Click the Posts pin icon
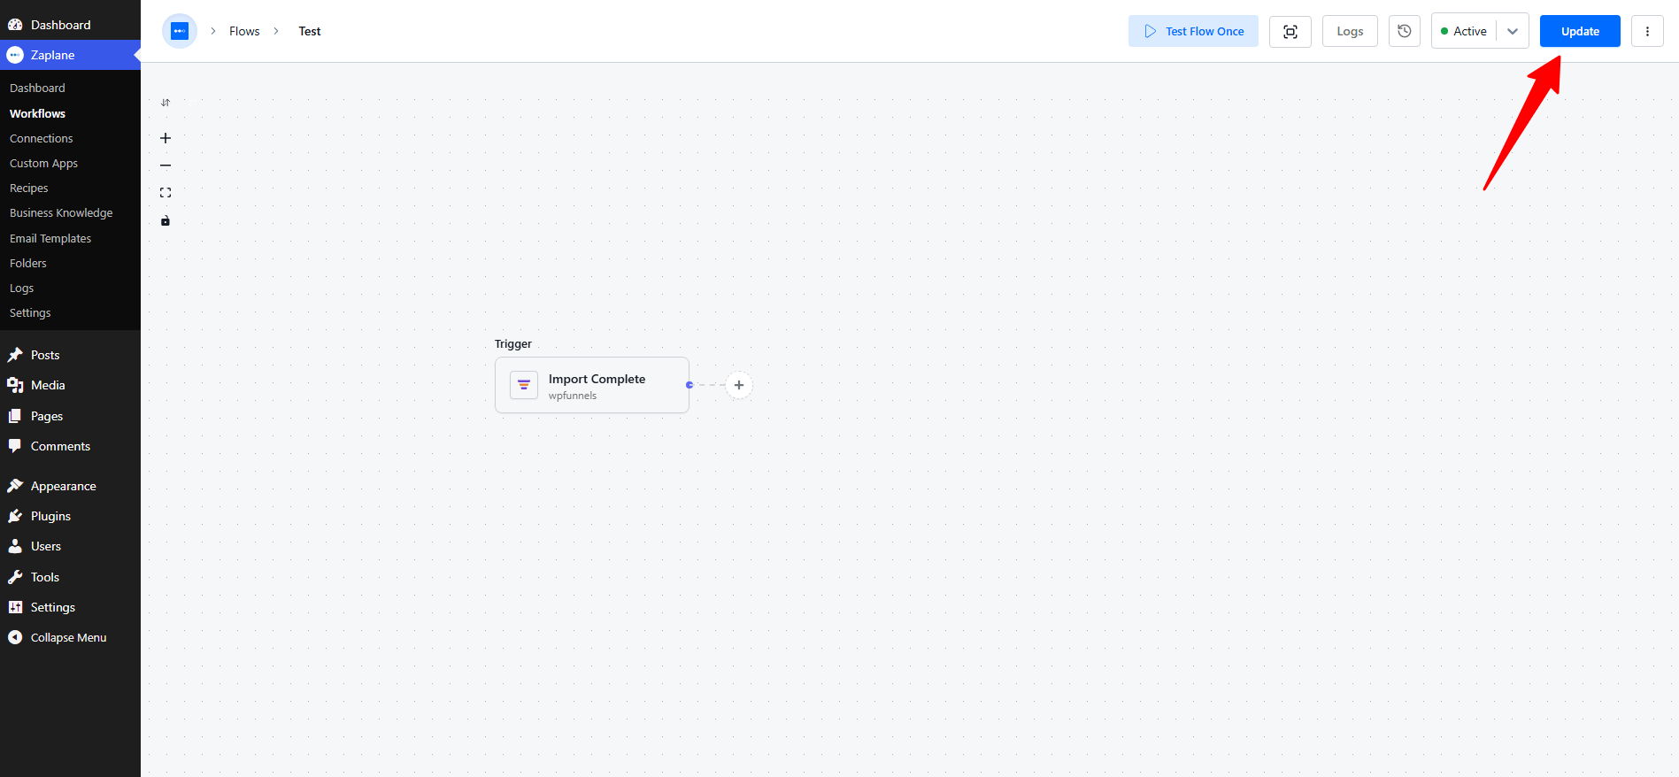Image resolution: width=1679 pixels, height=777 pixels. pos(15,355)
